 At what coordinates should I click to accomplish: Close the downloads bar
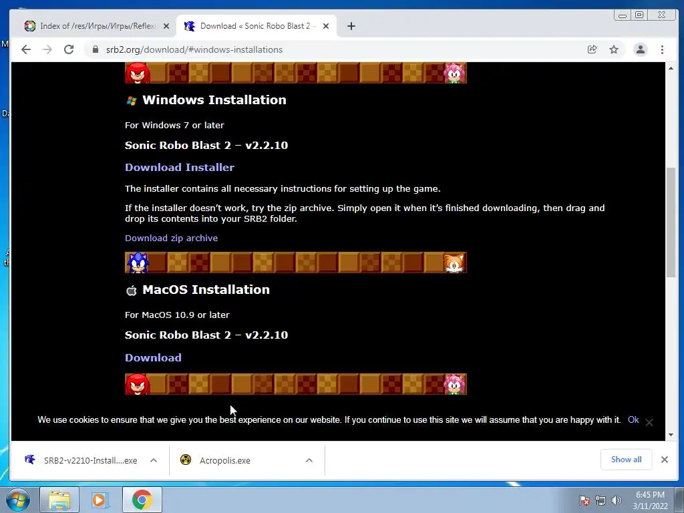pos(665,460)
